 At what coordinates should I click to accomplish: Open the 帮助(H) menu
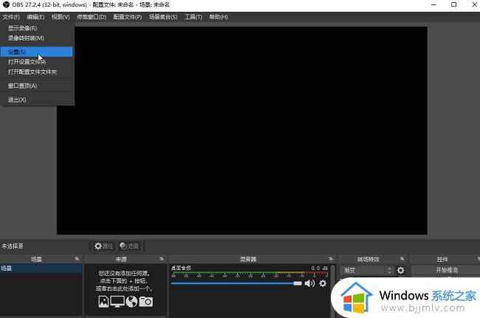219,17
